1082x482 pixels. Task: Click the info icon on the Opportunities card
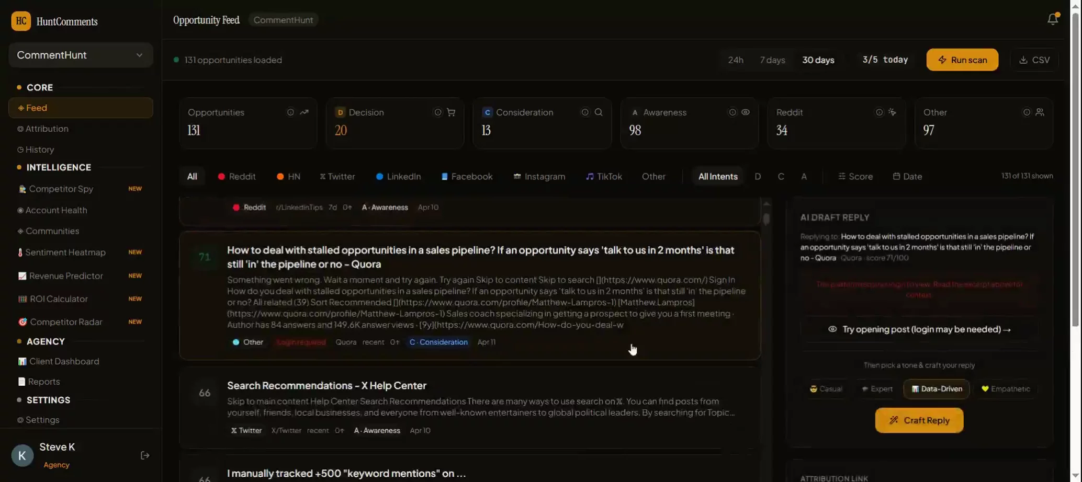(x=290, y=112)
